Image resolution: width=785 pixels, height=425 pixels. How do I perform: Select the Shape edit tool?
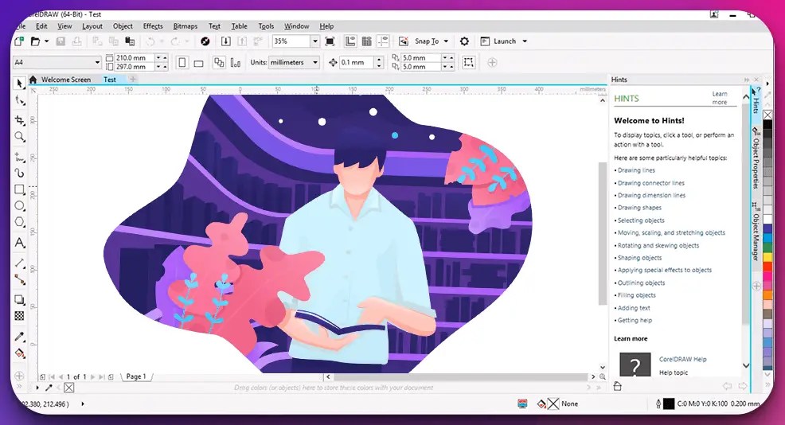(20, 100)
